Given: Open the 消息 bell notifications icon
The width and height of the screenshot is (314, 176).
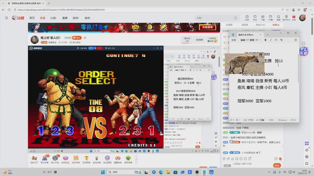Looking at the screenshot, I should pos(278,18).
